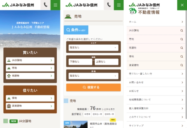187x128 pixels.
Task: Open the エリア dropdown
Action: pos(93,47)
